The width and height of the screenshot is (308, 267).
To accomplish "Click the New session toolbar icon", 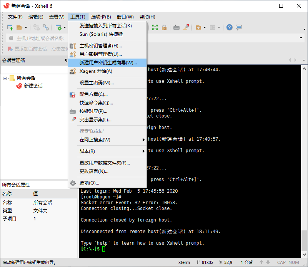I will [10, 27].
